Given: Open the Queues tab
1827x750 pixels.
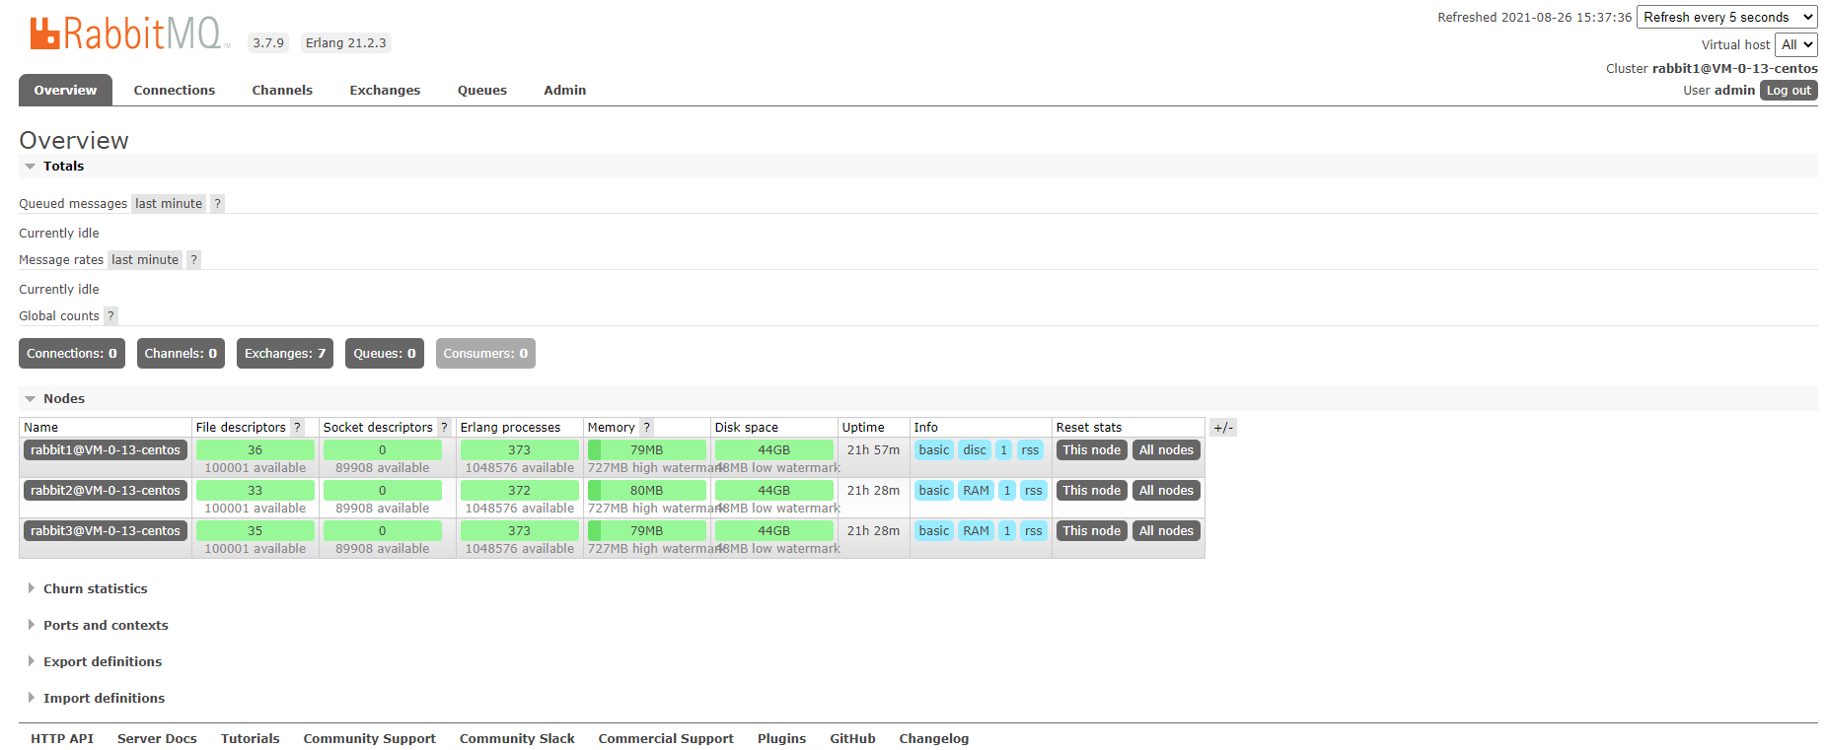Looking at the screenshot, I should 482,90.
